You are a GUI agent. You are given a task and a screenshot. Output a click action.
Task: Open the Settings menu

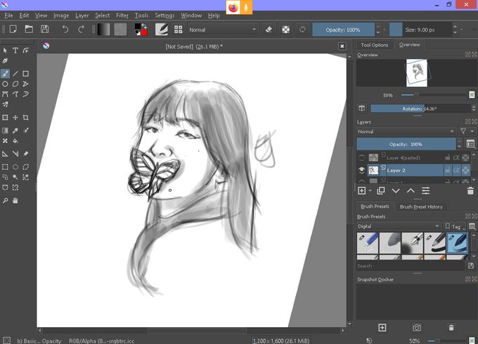tap(164, 15)
